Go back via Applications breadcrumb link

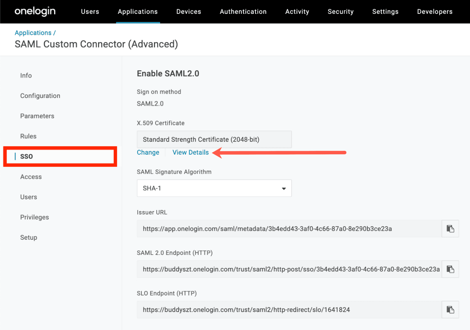33,33
